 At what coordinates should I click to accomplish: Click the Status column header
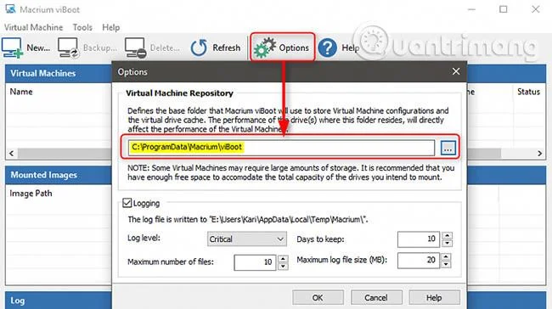click(x=528, y=92)
